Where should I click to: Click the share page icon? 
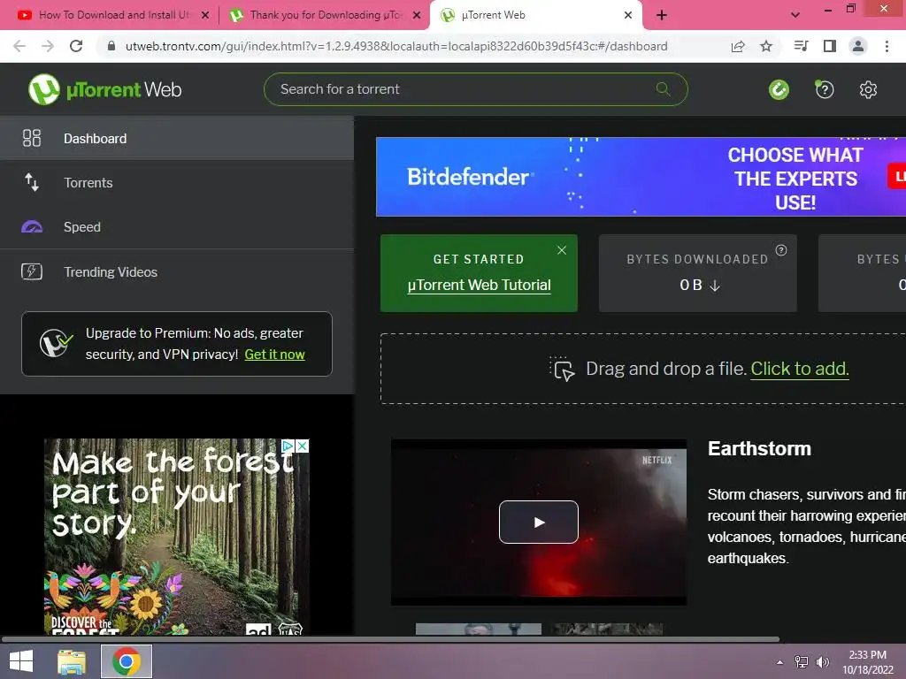tap(738, 46)
